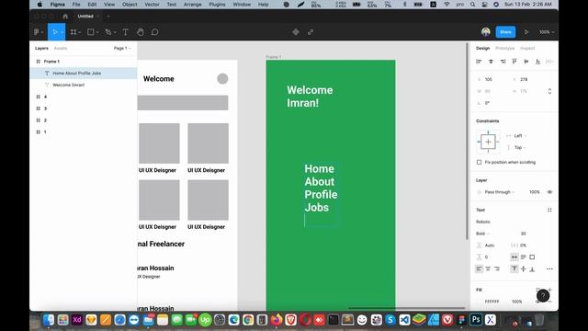Open the Page 1 dropdown

[122, 49]
